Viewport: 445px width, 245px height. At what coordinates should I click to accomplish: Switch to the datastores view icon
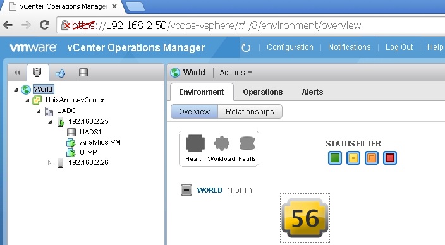click(83, 73)
